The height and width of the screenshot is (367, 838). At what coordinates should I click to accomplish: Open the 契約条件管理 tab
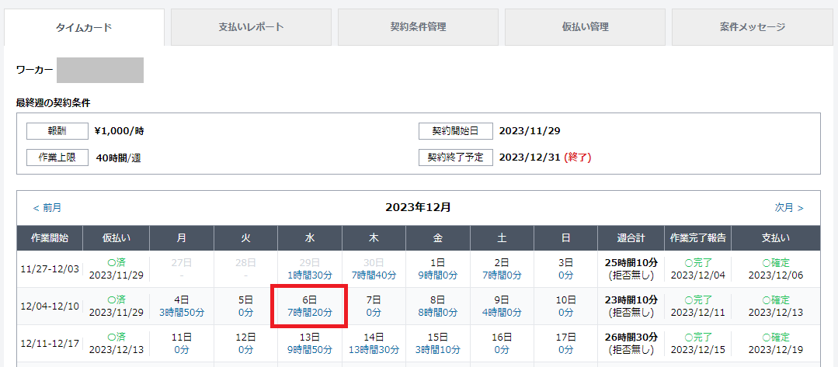[418, 27]
